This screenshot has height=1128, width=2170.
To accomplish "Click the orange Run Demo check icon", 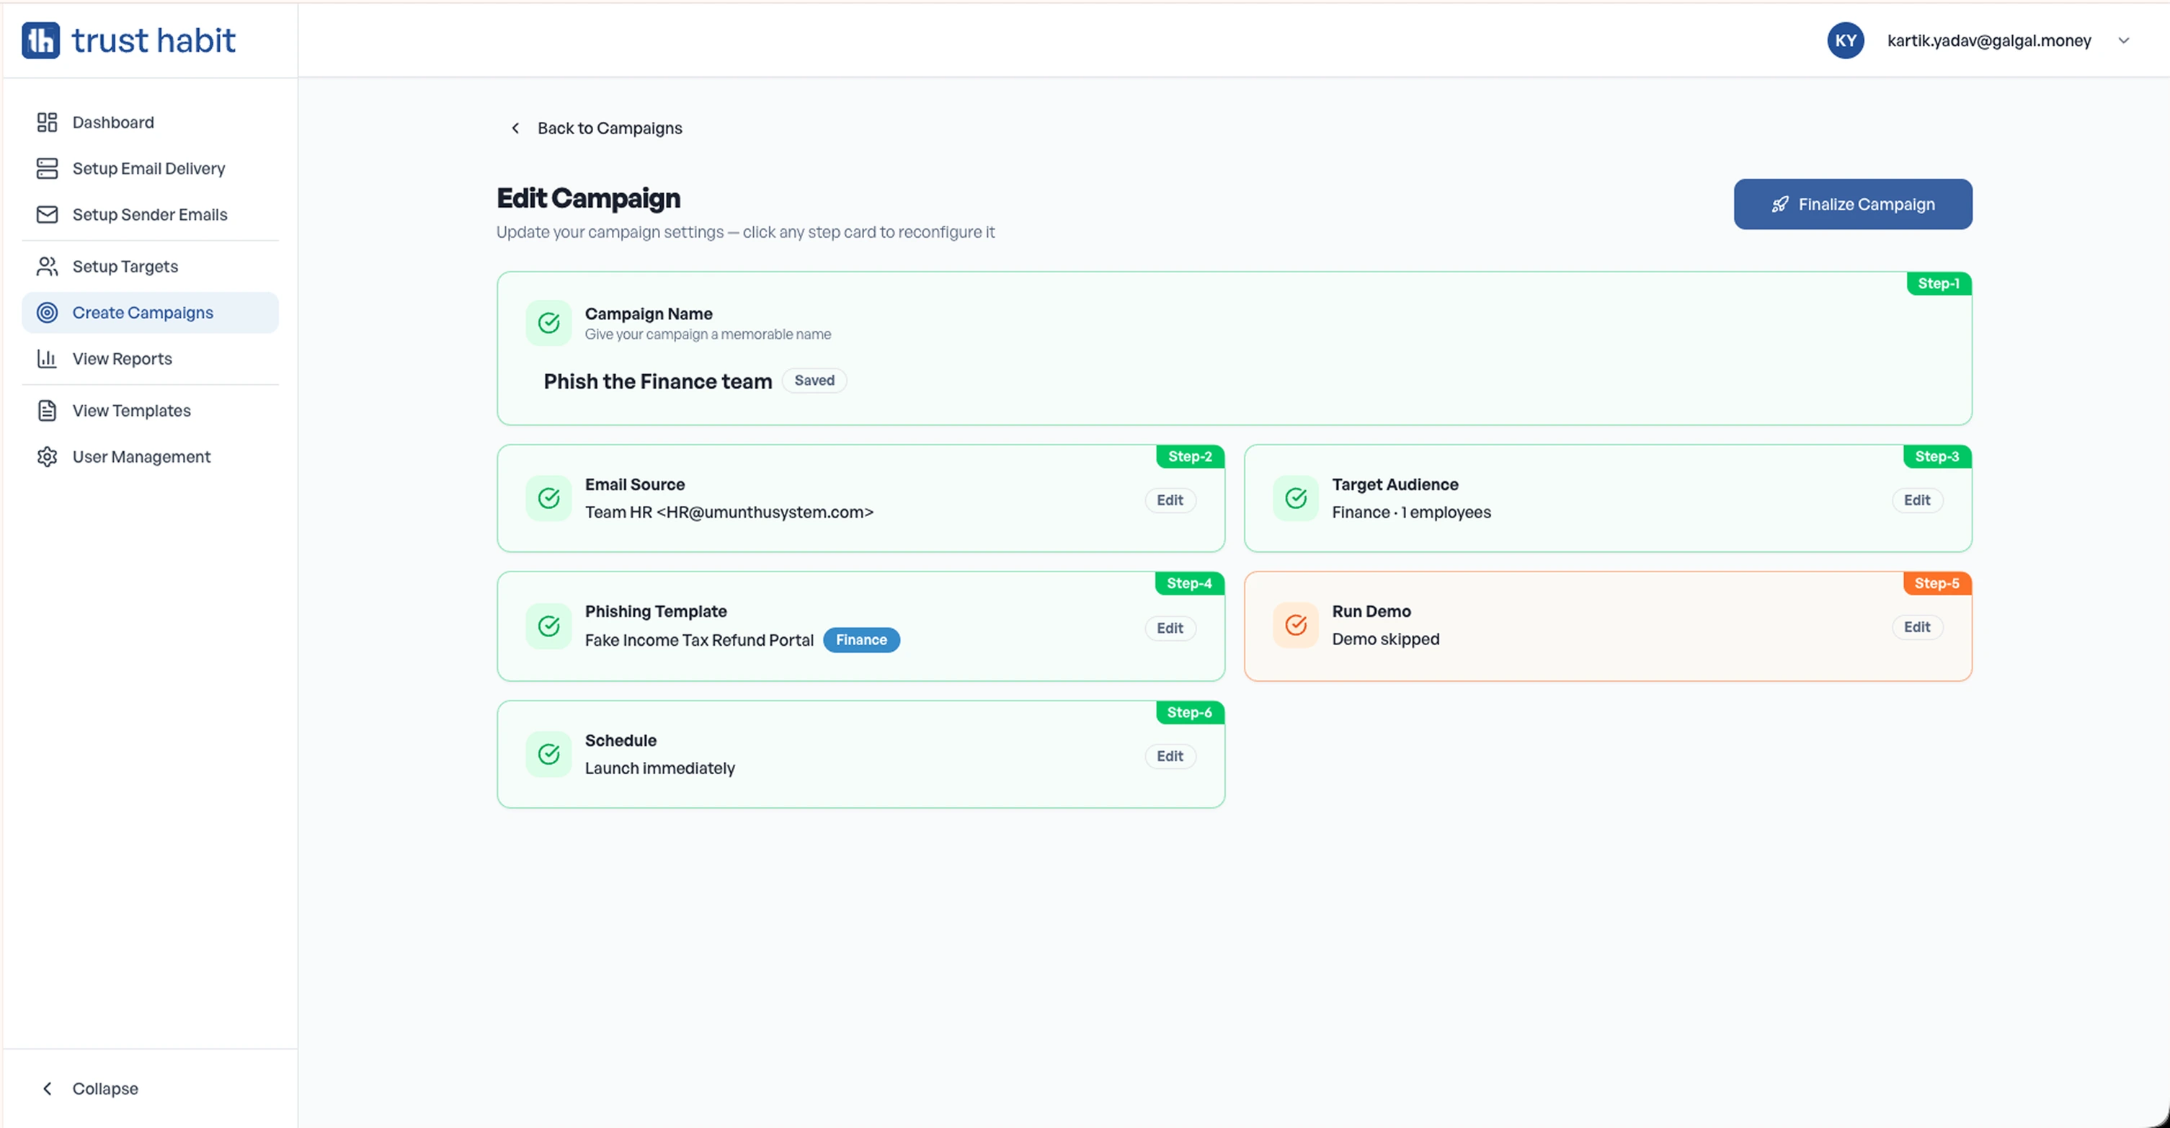I will 1296,625.
